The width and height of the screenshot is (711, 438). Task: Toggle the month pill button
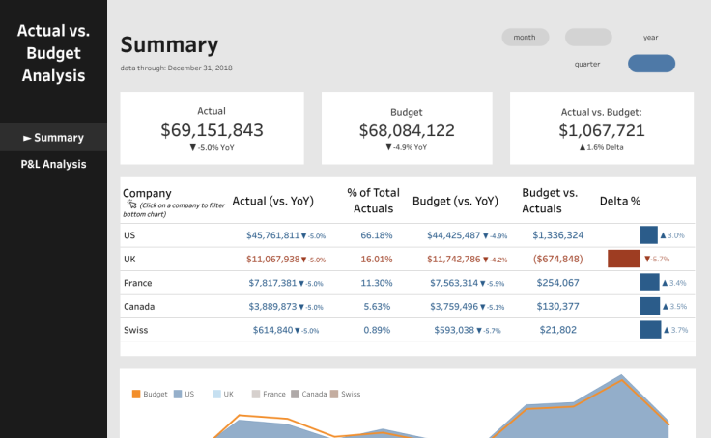(x=526, y=38)
